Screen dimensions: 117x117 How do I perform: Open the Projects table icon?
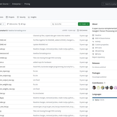7,17
